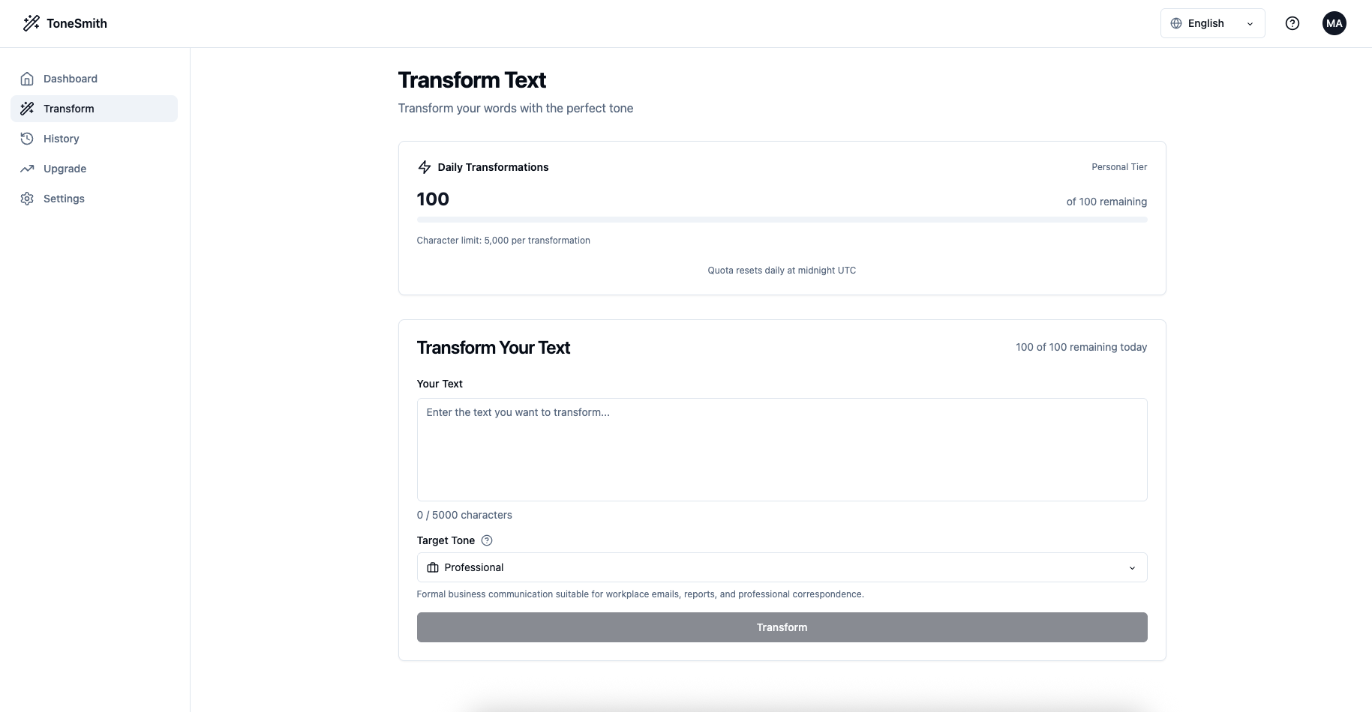Expand the Professional tone dropdown

[782, 567]
